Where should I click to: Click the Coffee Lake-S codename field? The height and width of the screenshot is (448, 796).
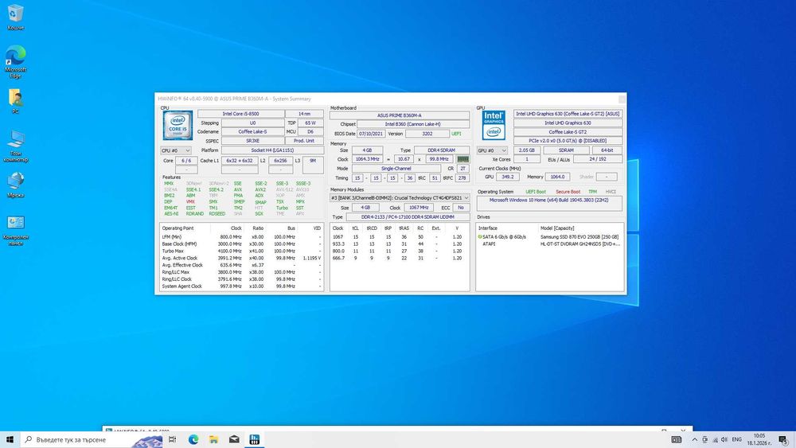252,131
